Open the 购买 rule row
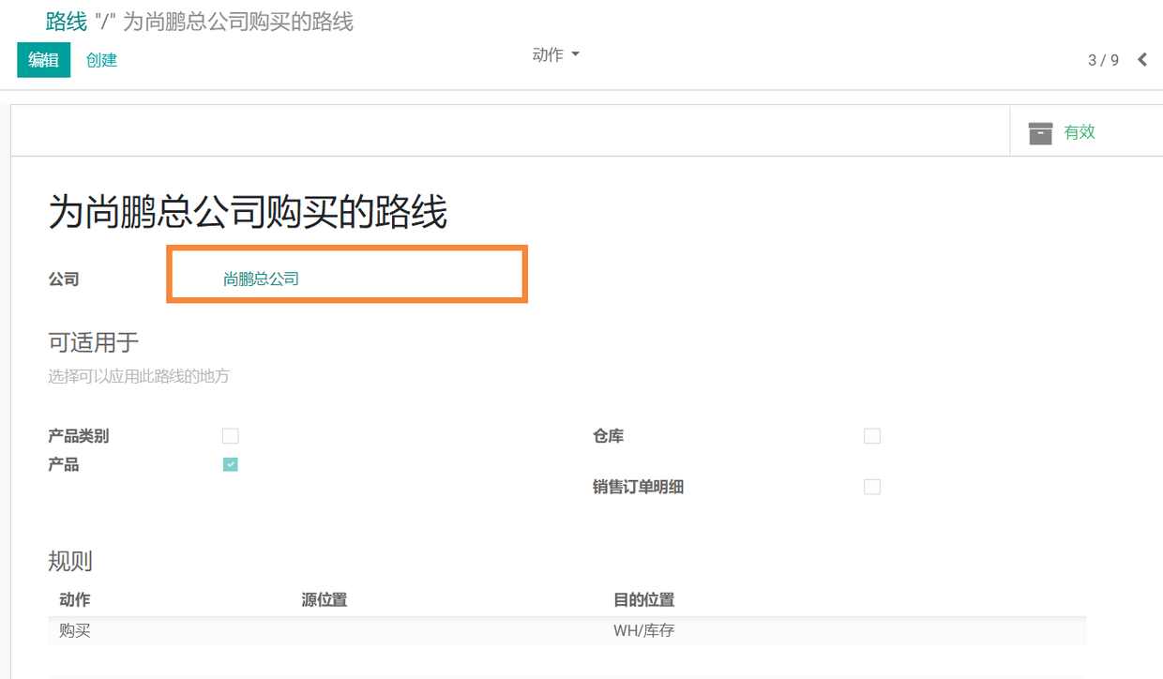1163x679 pixels. (75, 631)
